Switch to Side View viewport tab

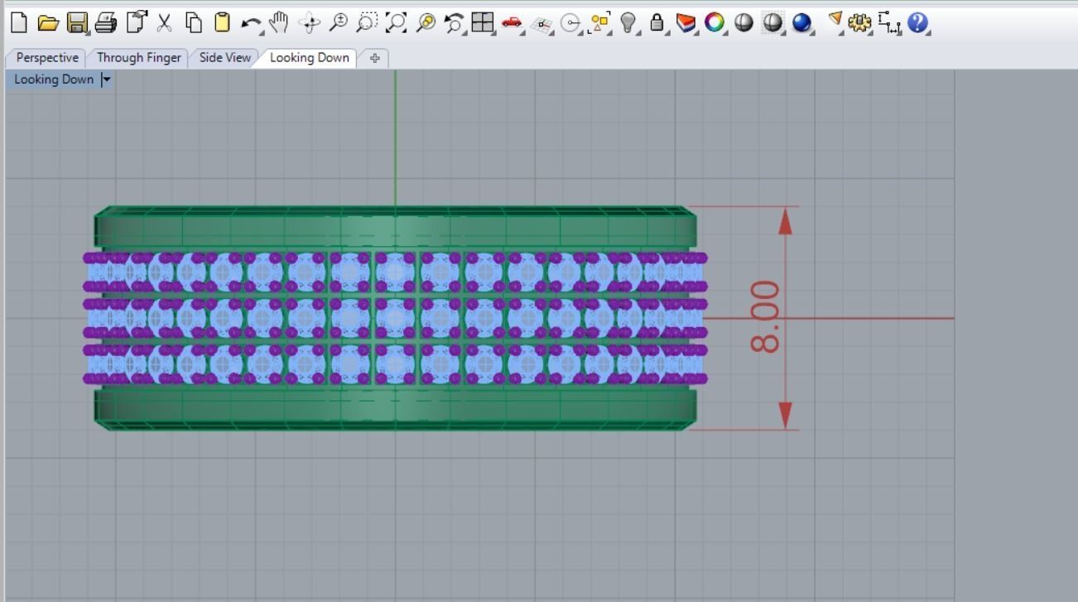click(x=224, y=57)
